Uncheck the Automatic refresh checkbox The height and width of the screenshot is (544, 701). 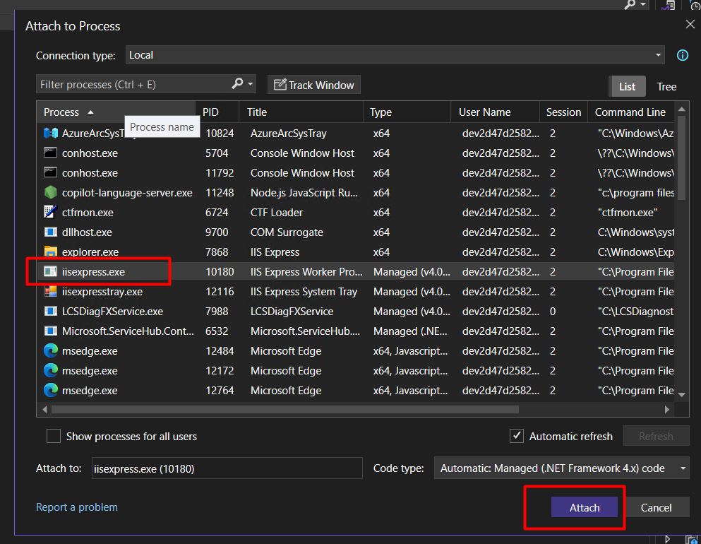pyautogui.click(x=517, y=437)
